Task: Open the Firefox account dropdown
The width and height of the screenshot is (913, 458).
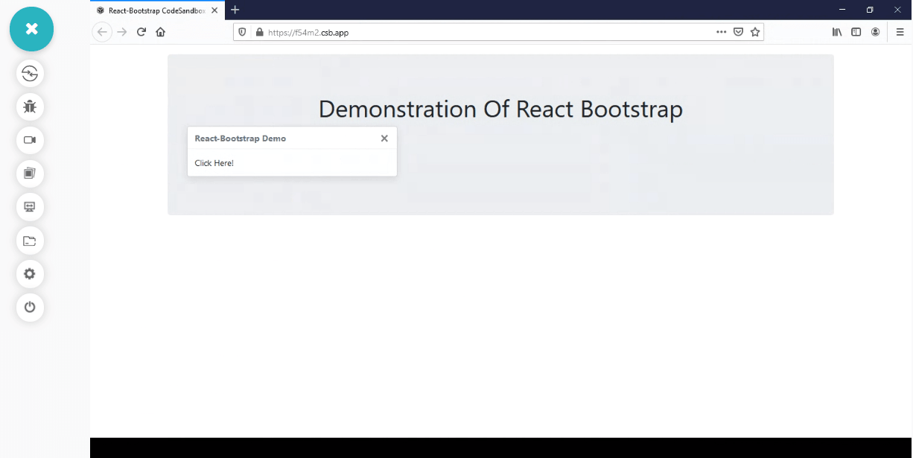Action: tap(876, 32)
